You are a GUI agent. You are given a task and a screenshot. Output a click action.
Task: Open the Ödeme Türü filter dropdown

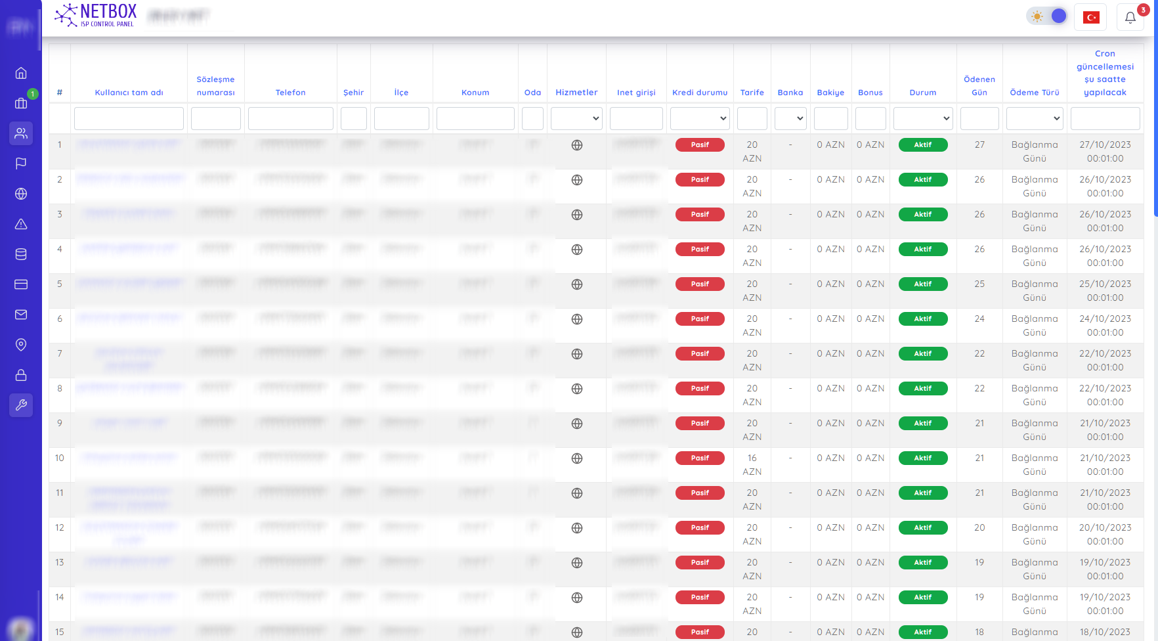point(1034,119)
